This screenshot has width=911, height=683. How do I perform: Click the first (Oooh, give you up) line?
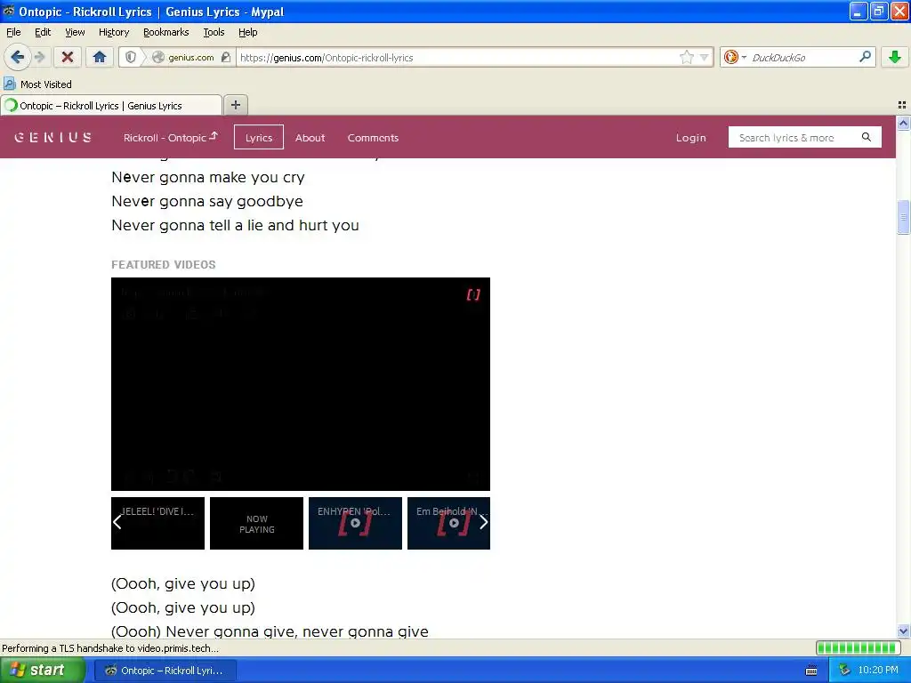coord(183,583)
